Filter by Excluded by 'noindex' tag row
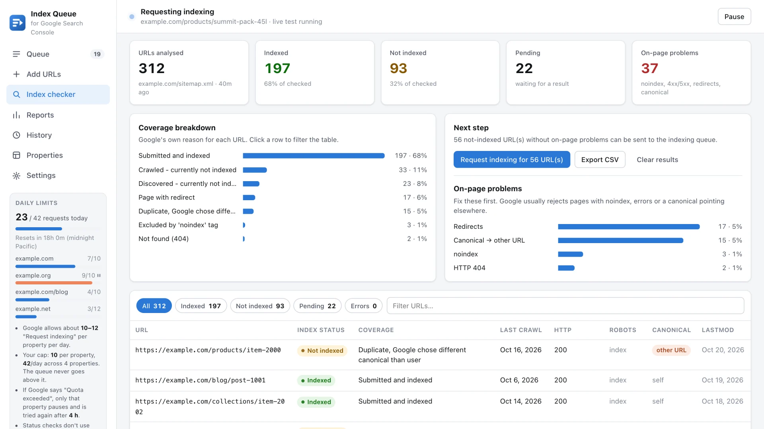The image size is (764, 429). click(283, 225)
